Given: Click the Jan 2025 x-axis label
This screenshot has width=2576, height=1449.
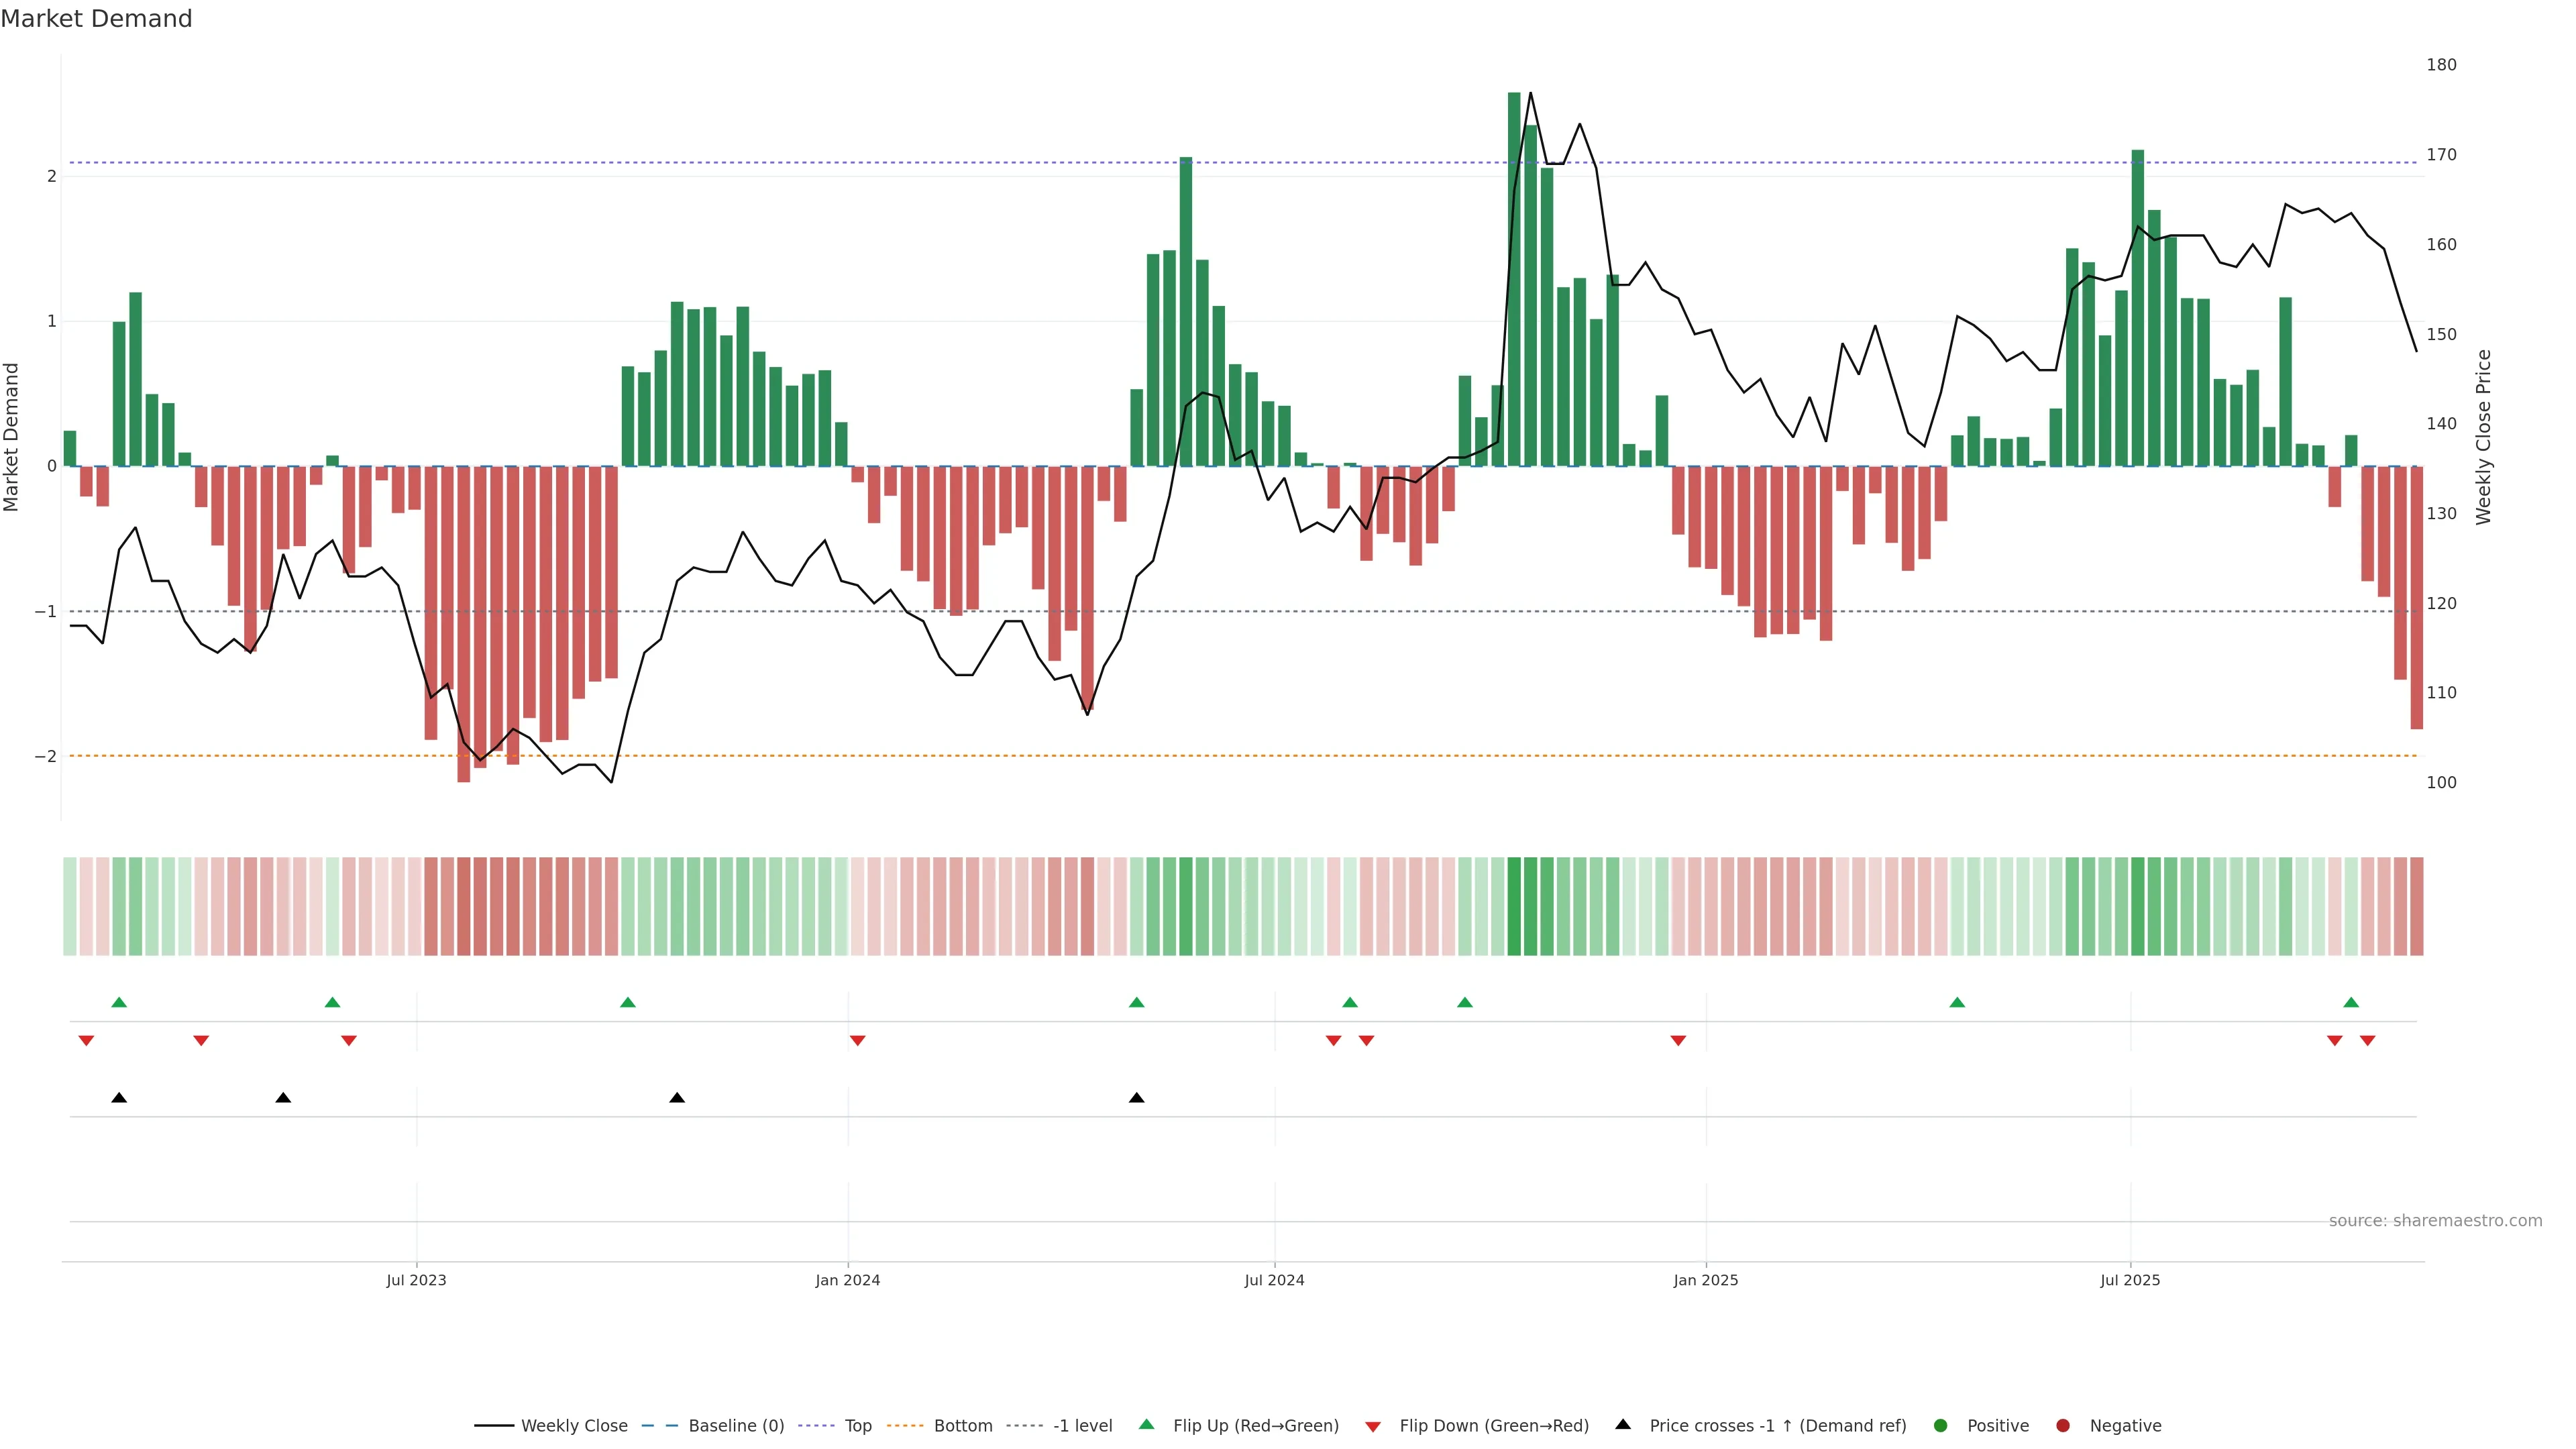Looking at the screenshot, I should click(x=1705, y=1280).
